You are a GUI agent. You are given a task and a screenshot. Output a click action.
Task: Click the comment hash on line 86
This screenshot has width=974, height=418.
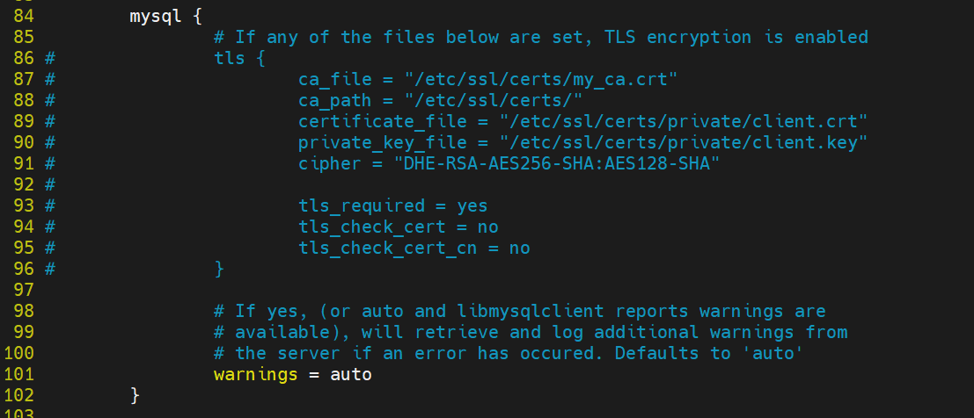[x=50, y=59]
